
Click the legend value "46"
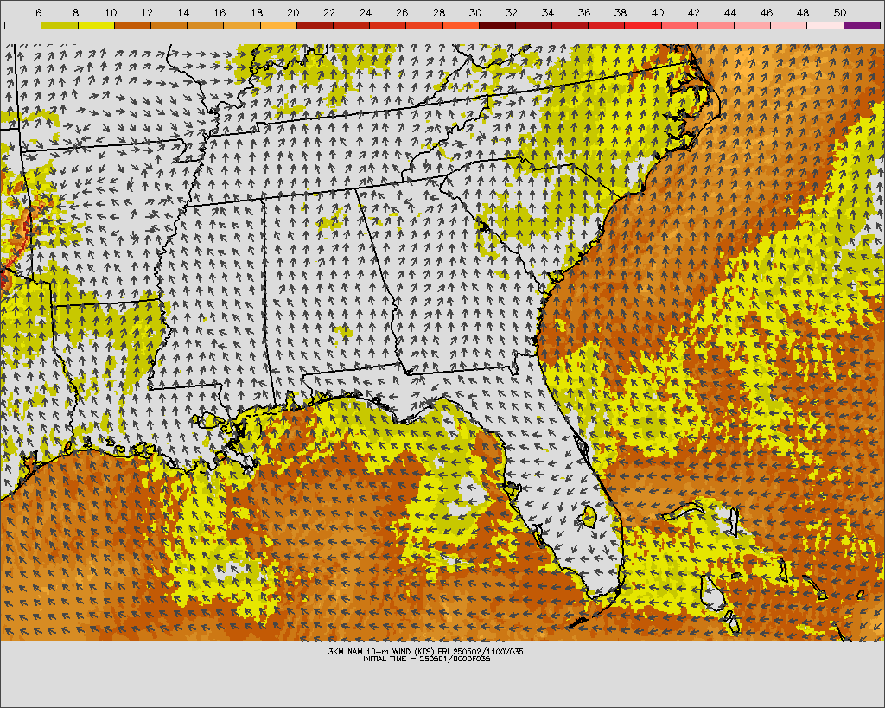tap(767, 12)
